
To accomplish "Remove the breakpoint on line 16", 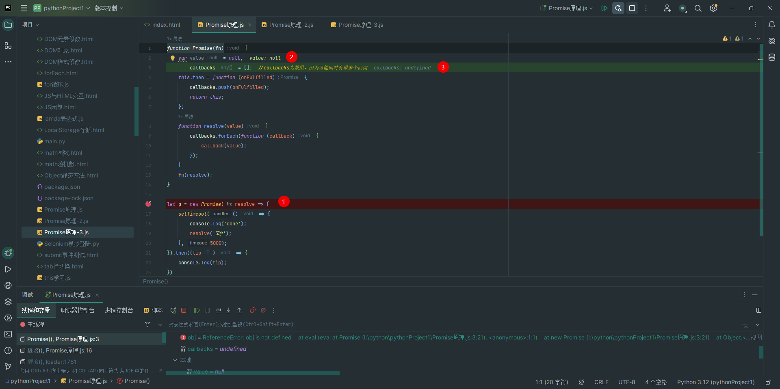I will [148, 204].
